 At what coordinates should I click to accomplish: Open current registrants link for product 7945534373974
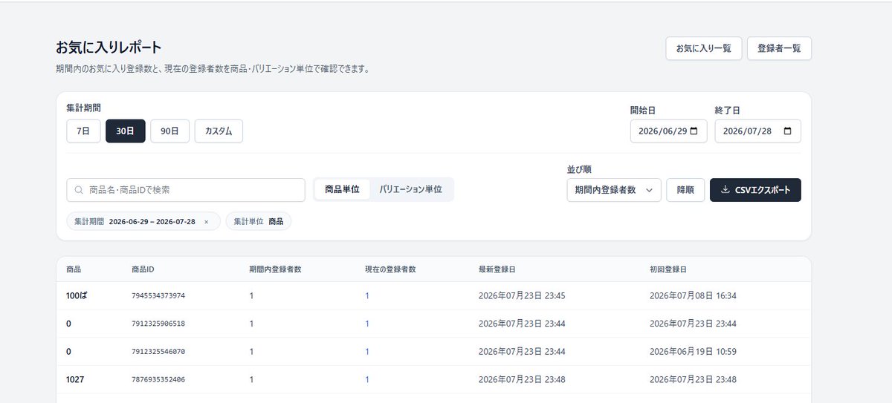tap(367, 295)
